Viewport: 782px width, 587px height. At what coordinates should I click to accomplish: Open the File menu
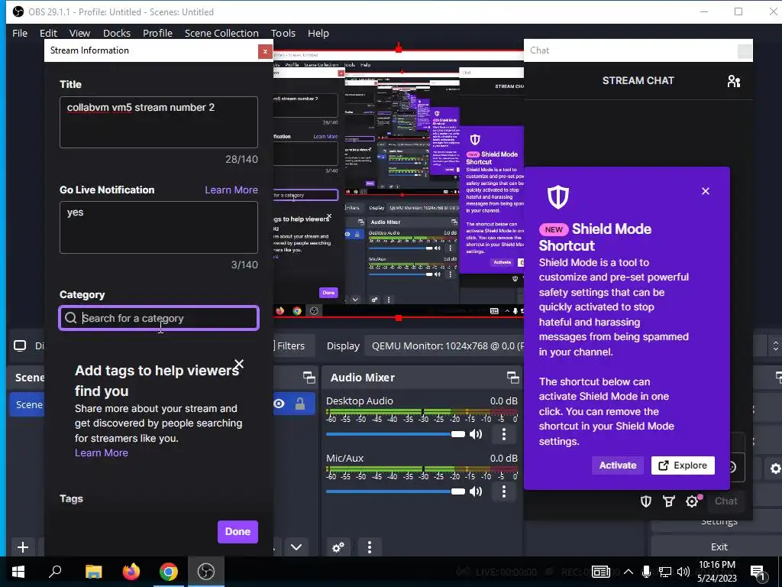(20, 33)
